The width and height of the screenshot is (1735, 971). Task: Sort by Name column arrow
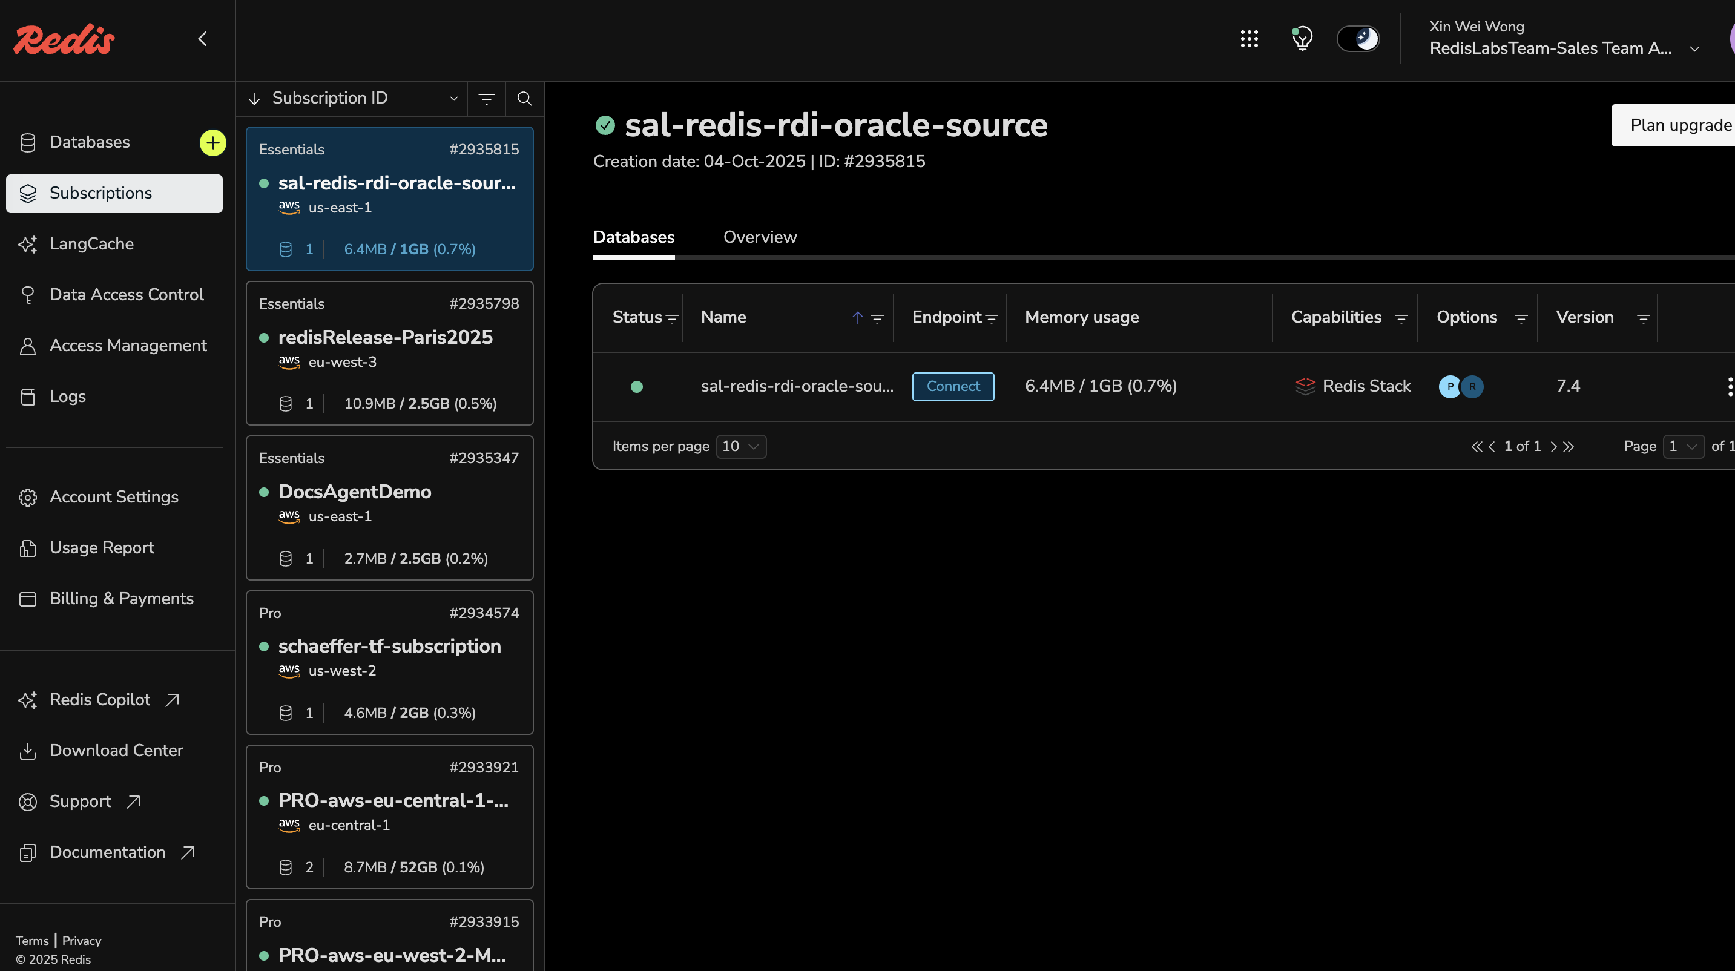point(857,318)
